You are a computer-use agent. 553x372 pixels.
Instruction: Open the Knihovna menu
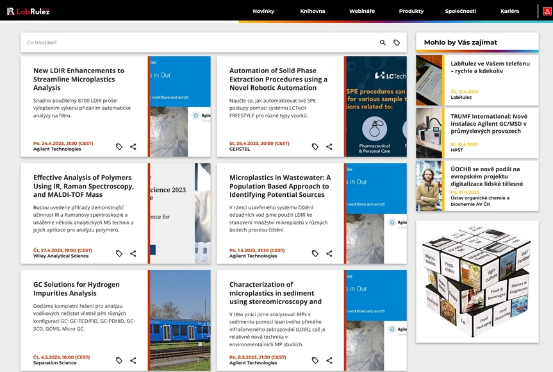click(313, 10)
